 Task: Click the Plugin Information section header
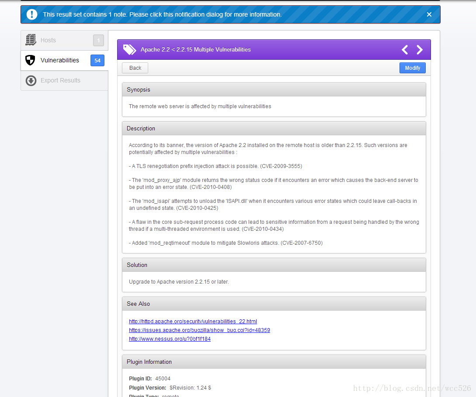point(274,362)
